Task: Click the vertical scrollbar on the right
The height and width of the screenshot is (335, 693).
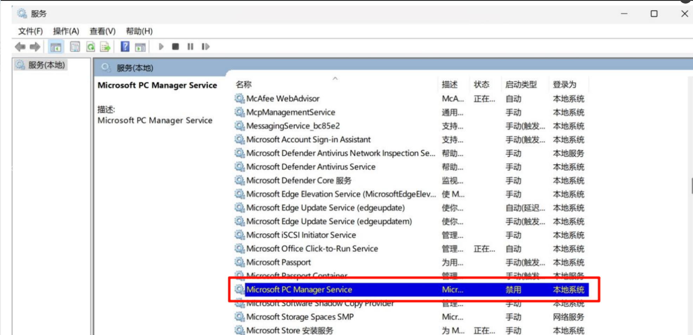Action: [x=690, y=186]
